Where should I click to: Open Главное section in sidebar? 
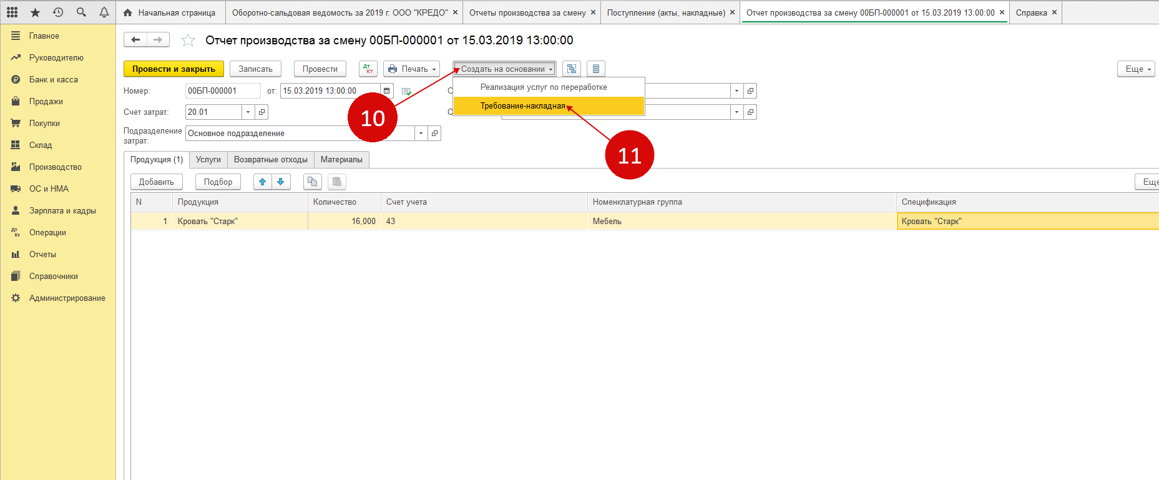44,36
